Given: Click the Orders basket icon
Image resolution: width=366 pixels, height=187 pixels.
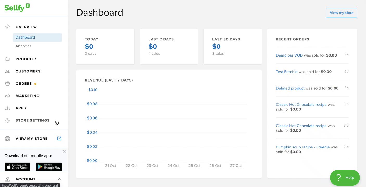Looking at the screenshot, I should 8,84.
